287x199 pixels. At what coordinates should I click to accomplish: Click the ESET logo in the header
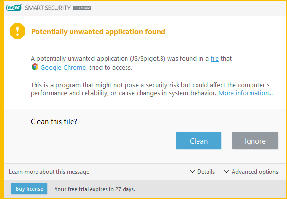(14, 7)
